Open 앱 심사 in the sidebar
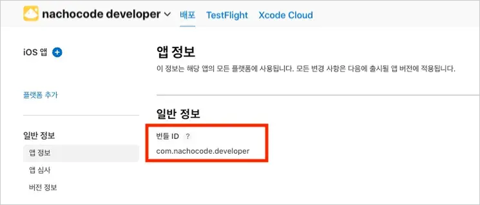Image resolution: width=480 pixels, height=205 pixels. [x=40, y=171]
